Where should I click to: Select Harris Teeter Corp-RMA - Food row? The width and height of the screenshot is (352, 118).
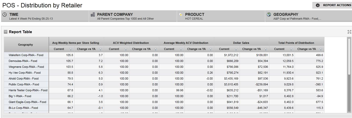pos(28,90)
